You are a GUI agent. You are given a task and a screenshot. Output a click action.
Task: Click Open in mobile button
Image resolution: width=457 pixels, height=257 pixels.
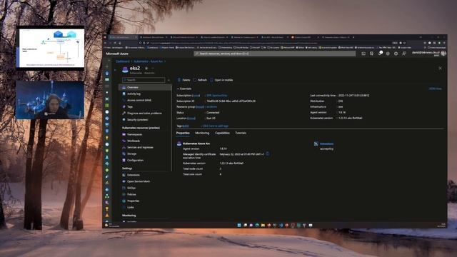(221, 80)
